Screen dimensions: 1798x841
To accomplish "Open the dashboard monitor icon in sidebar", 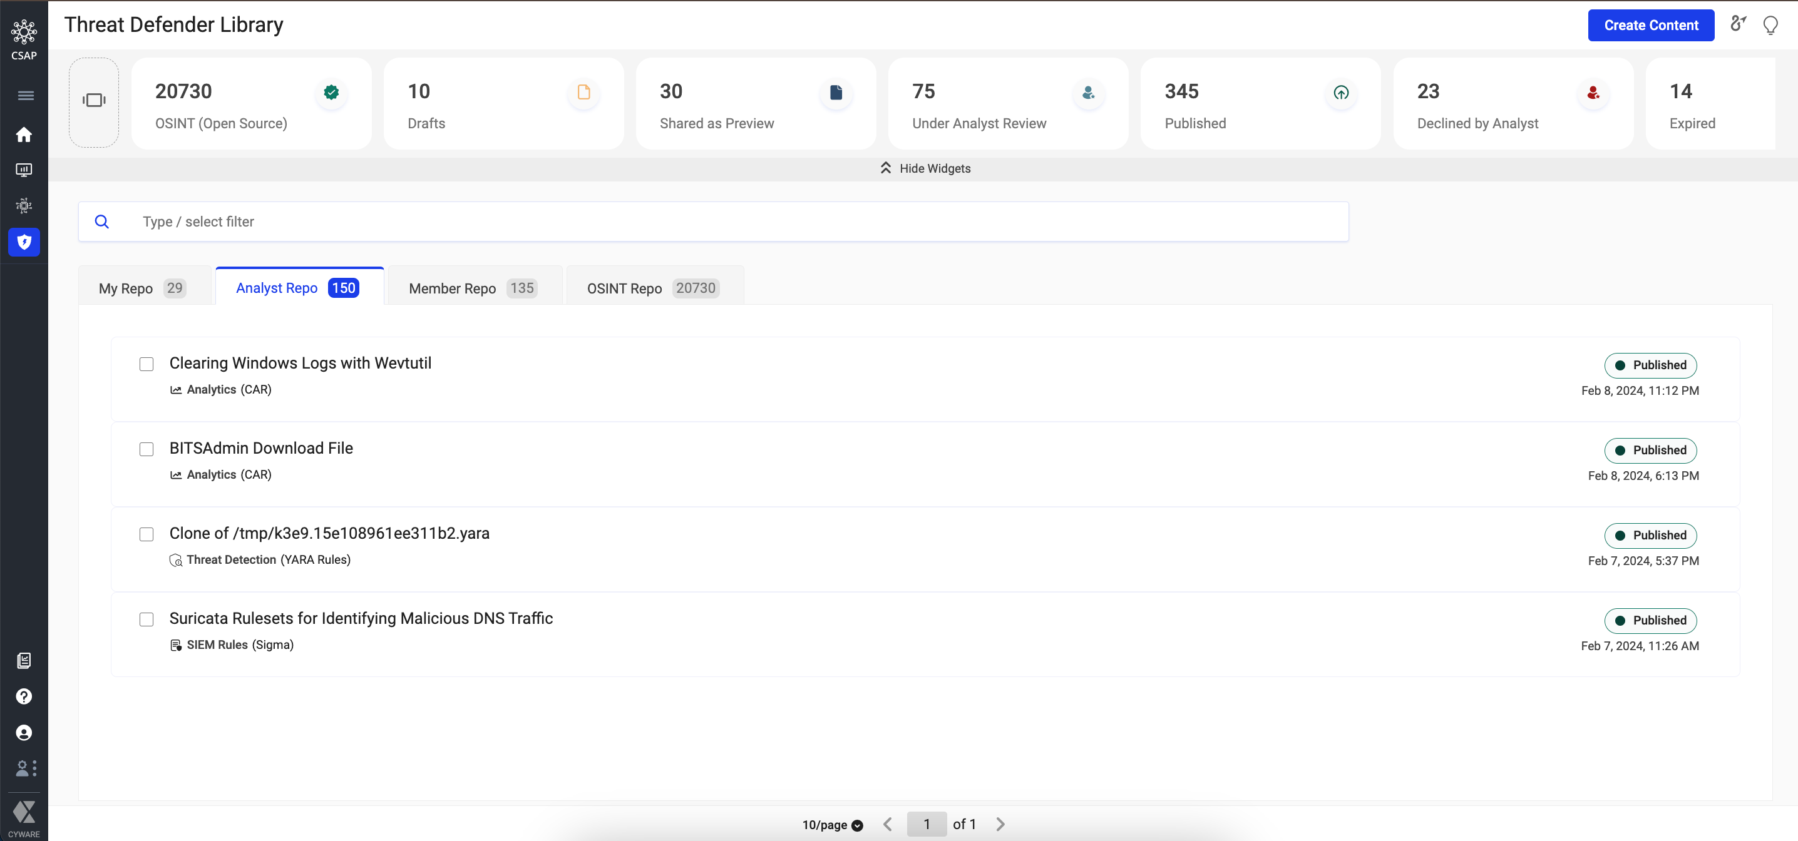I will pos(24,170).
